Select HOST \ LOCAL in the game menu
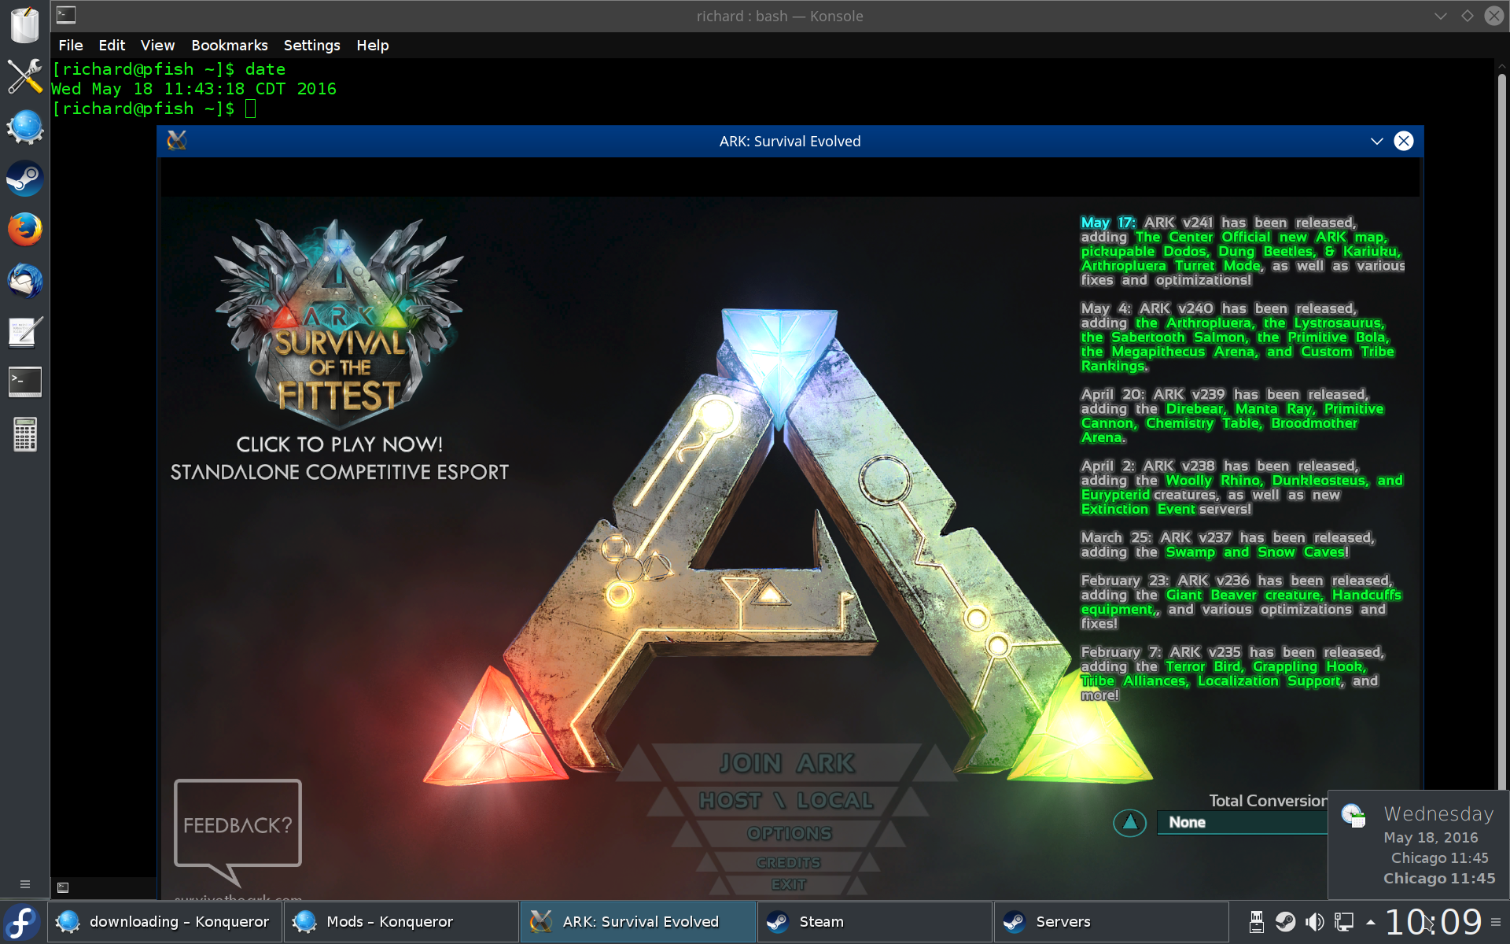Image resolution: width=1510 pixels, height=944 pixels. pyautogui.click(x=786, y=801)
